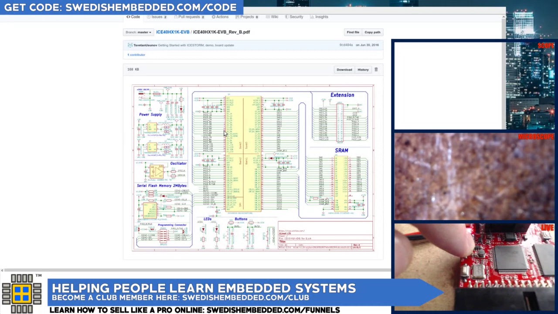558x314 pixels.
Task: Open the TsvetanUsunov author link
Action: click(x=145, y=45)
